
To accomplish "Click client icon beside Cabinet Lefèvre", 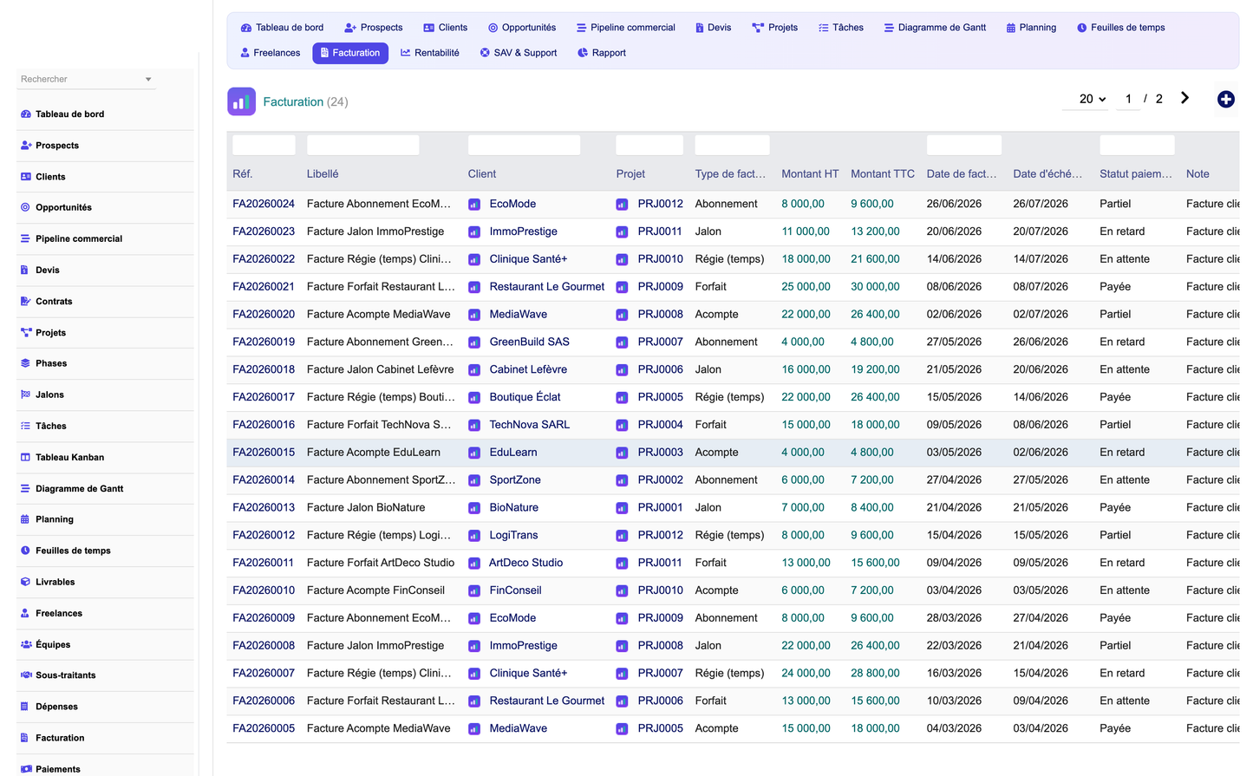I will [474, 370].
